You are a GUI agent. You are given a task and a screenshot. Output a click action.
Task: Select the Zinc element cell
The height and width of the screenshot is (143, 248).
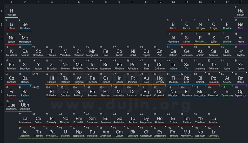coord(160,51)
